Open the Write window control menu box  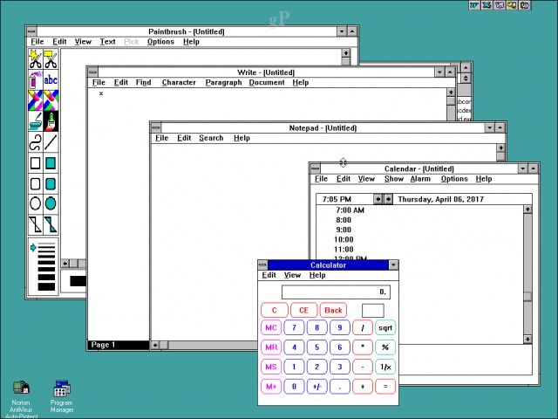(x=93, y=72)
